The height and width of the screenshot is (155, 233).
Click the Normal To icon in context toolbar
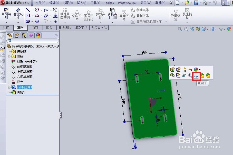tap(197, 75)
